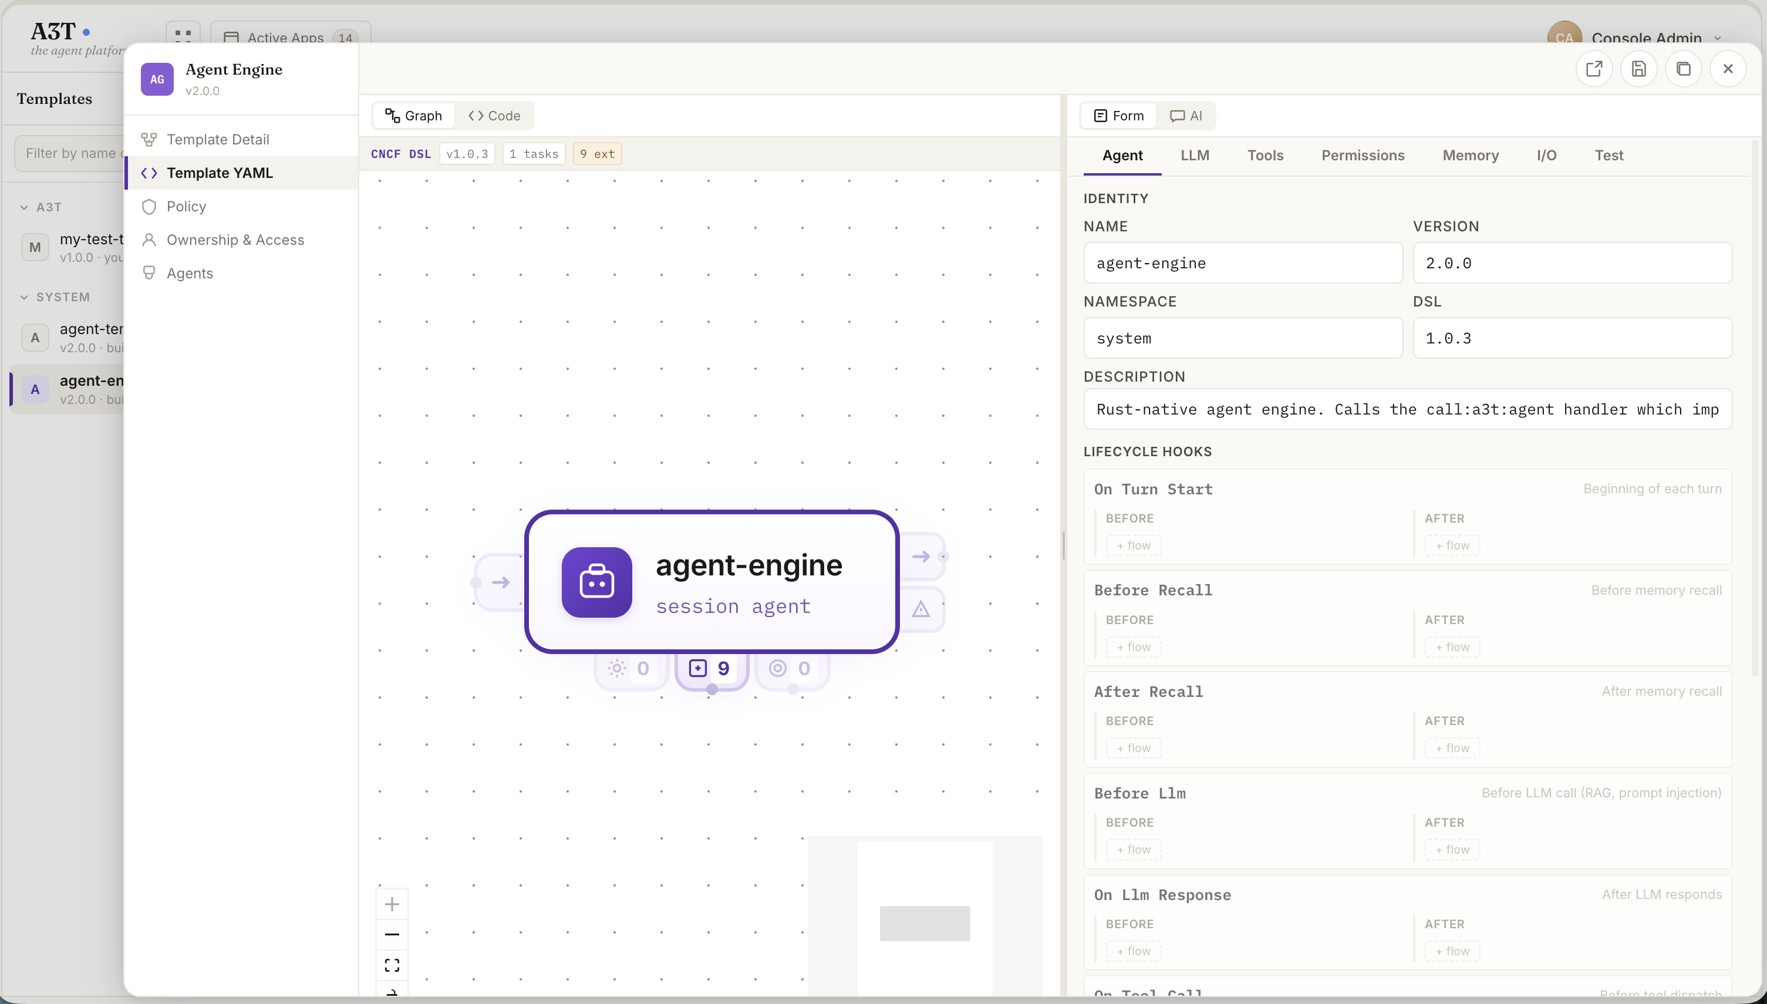The width and height of the screenshot is (1767, 1004).
Task: Open the I/O tab
Action: tap(1546, 156)
